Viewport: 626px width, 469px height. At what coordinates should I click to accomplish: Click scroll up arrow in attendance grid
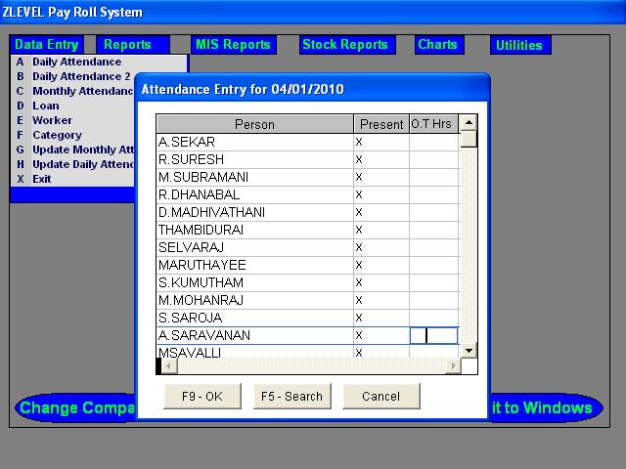(469, 122)
